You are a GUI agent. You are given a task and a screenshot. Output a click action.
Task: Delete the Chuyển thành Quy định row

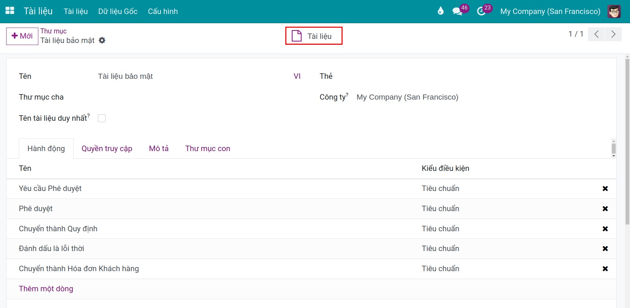pos(605,229)
